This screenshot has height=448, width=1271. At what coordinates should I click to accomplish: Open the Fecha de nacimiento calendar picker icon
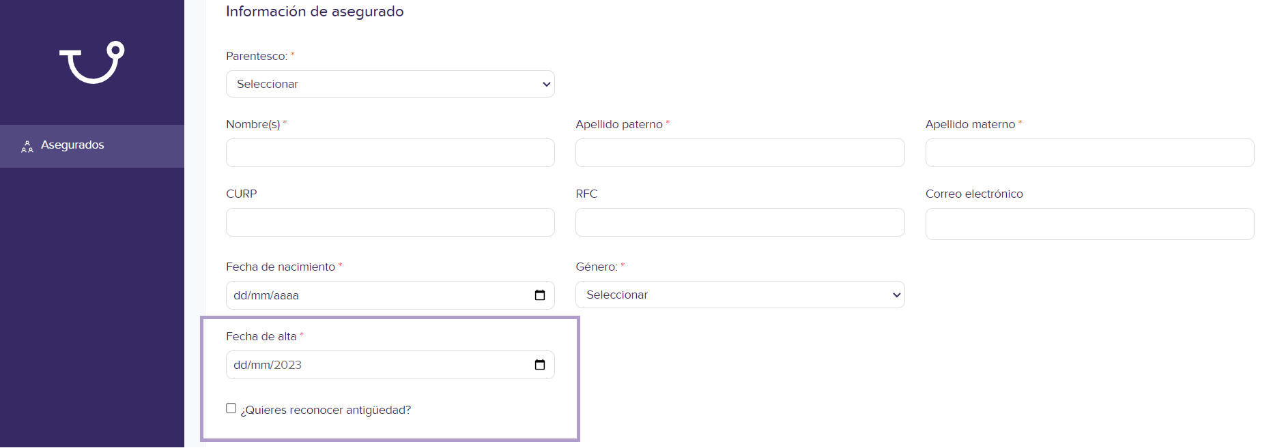[x=540, y=295]
